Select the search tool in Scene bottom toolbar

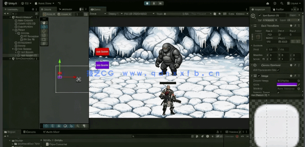pyautogui.click(x=78, y=126)
